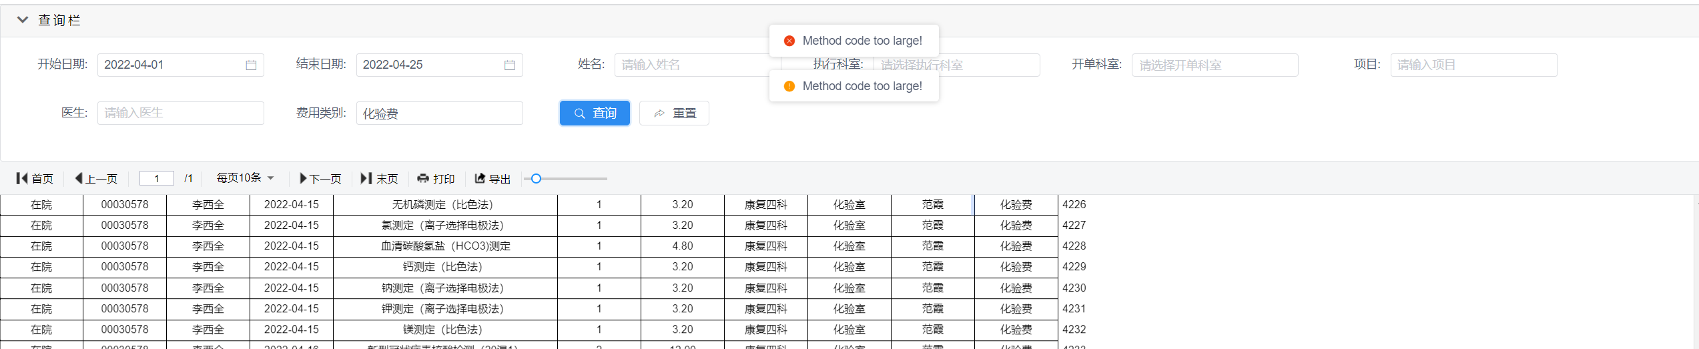Click row number 4230

1074,288
